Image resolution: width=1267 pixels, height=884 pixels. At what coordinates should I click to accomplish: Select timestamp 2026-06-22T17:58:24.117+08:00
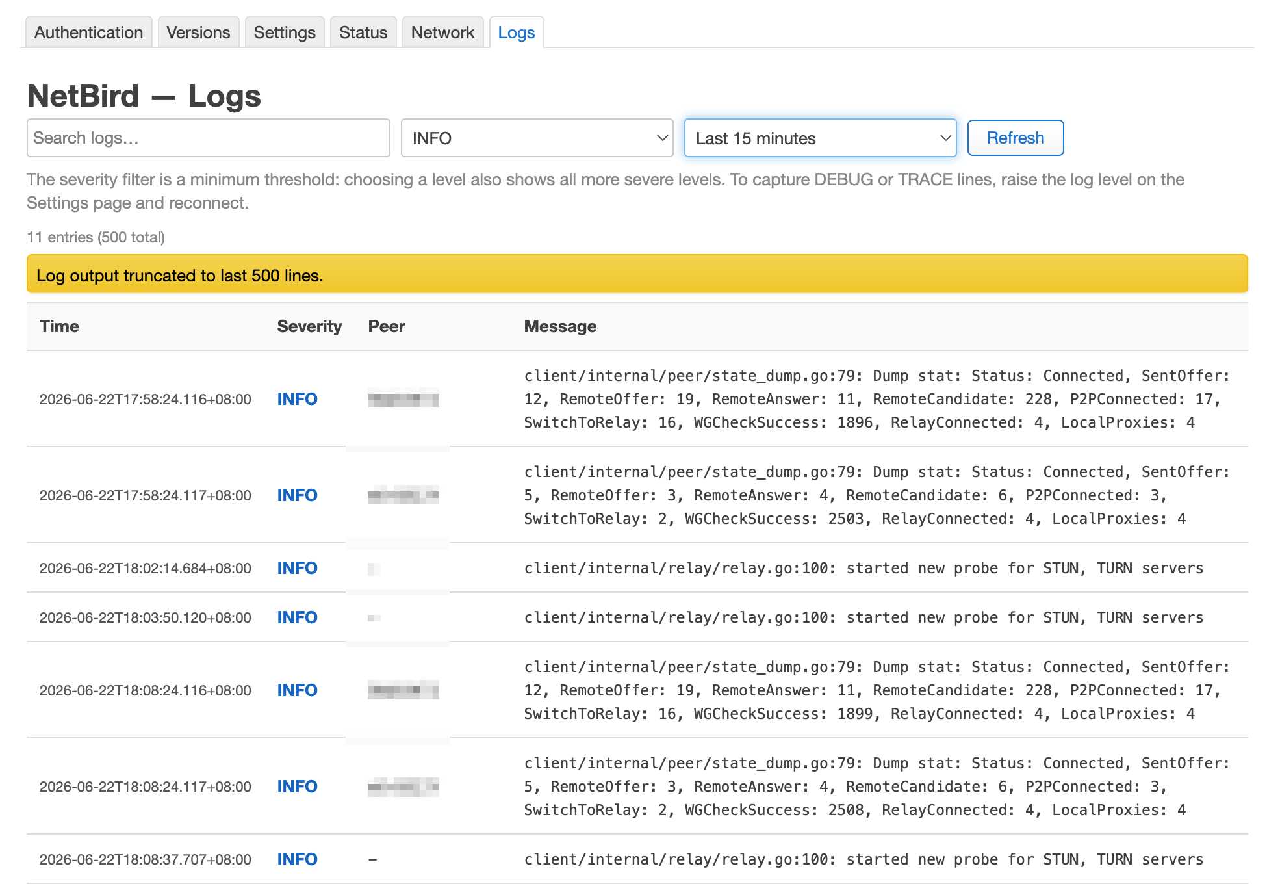click(x=145, y=495)
